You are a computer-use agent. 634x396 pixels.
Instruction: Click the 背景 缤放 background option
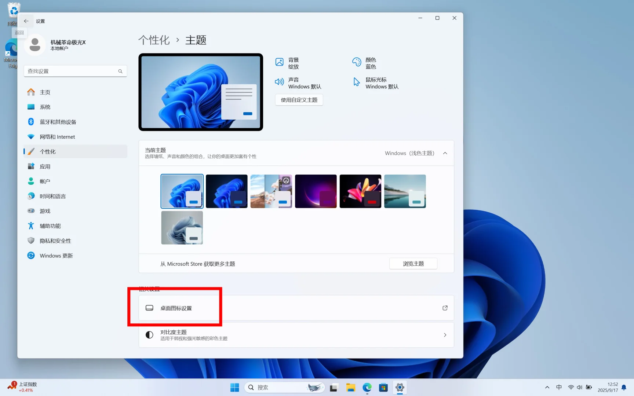[x=294, y=63]
